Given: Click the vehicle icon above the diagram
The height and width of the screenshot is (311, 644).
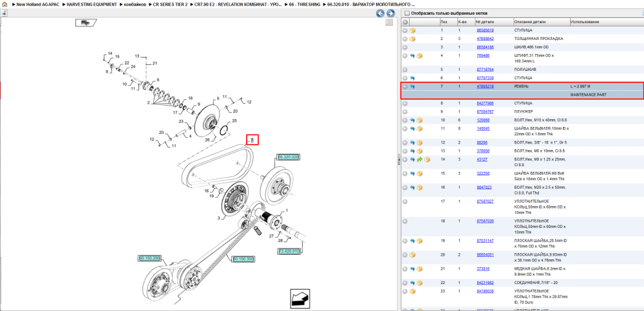Looking at the screenshot, I should tap(86, 23).
